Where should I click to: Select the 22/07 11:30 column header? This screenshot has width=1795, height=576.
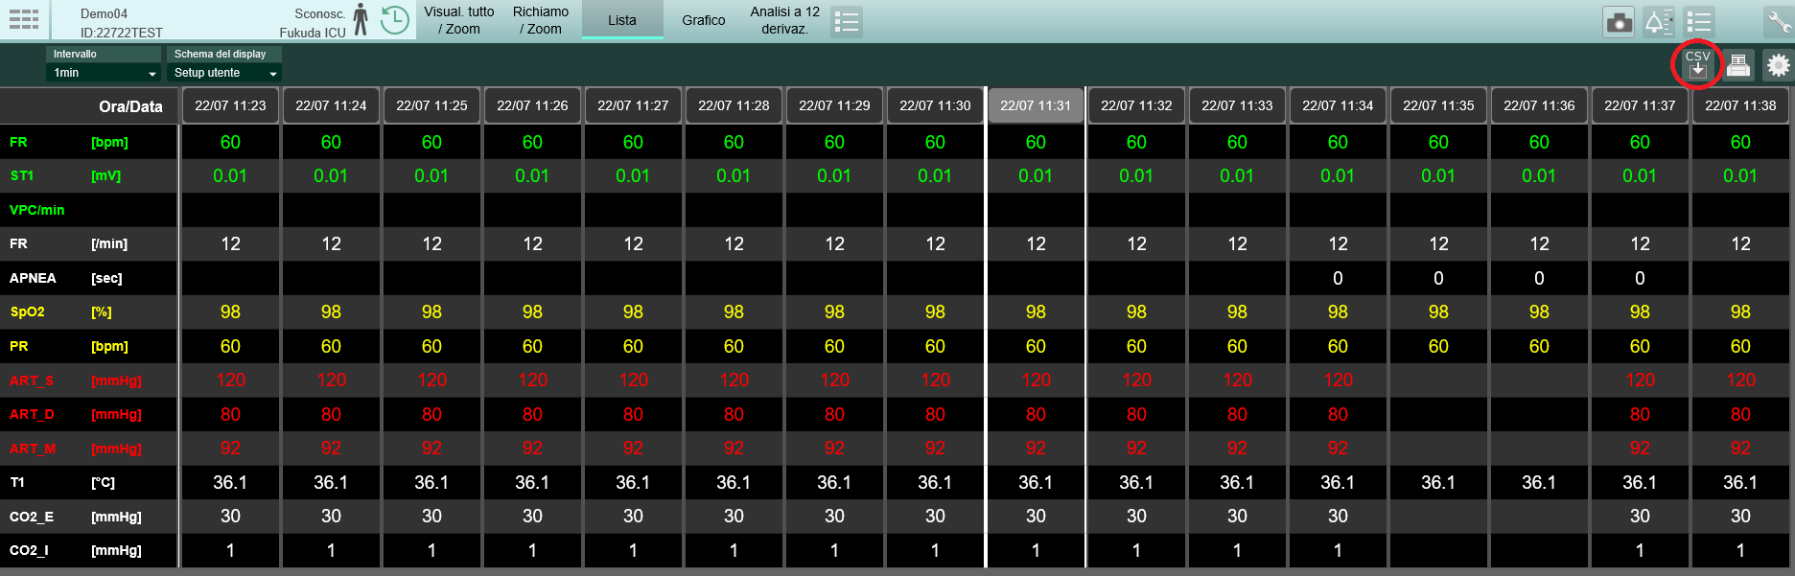coord(935,105)
